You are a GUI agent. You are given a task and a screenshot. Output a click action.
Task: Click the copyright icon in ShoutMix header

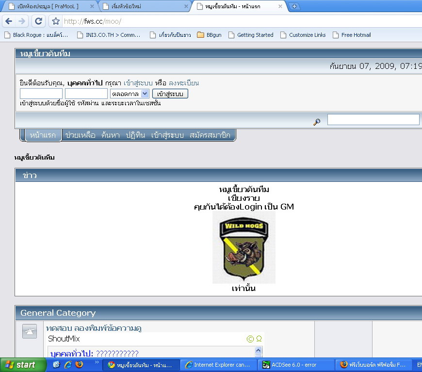tap(250, 339)
